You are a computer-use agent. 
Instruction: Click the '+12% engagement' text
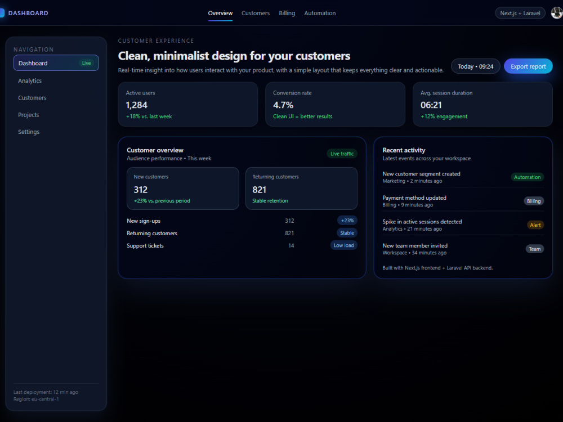tap(444, 116)
